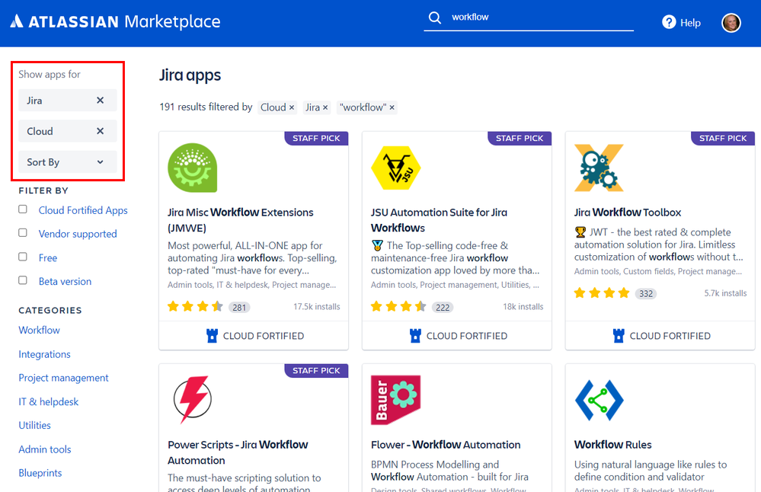Select the Integrations category

pyautogui.click(x=45, y=354)
